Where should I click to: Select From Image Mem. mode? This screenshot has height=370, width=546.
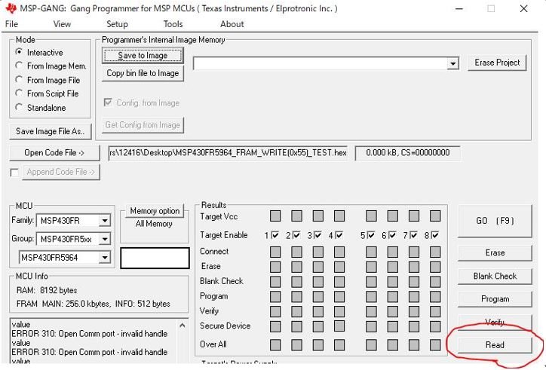tap(19, 66)
